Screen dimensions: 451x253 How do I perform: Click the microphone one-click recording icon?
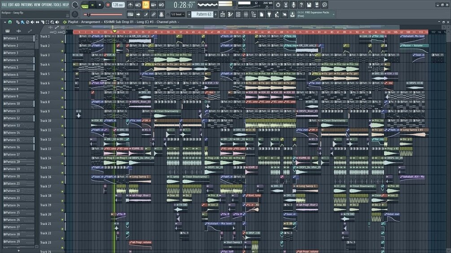(293, 5)
